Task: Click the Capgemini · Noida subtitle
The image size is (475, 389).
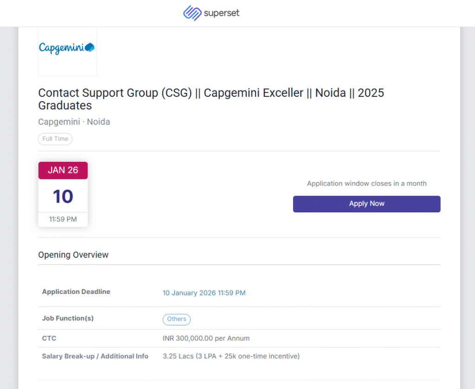Action: click(74, 122)
